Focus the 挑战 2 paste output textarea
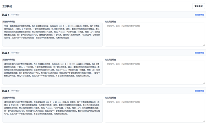The width and height of the screenshot is (206, 124). (155, 73)
